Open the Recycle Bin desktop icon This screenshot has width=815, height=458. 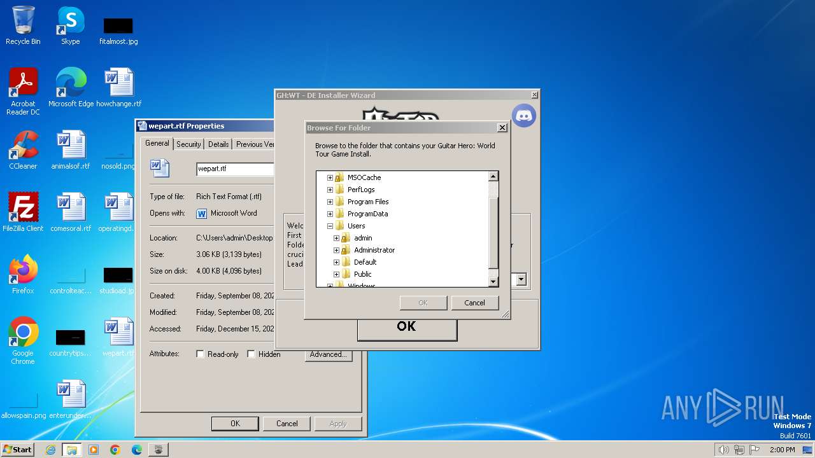[x=23, y=25]
